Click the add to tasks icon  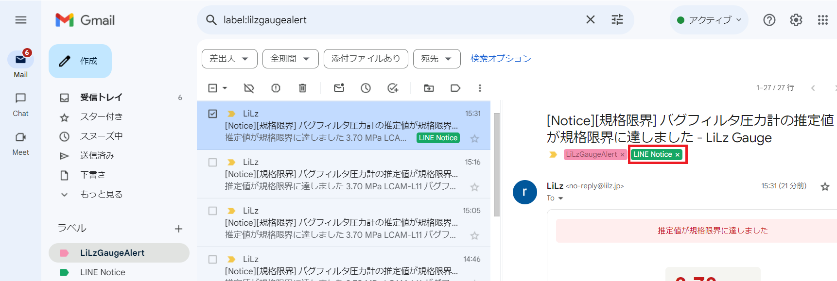393,88
